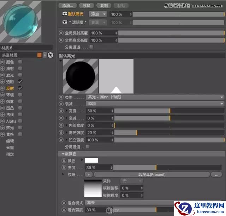The image size is (226, 216).
Task: Enable the 烟雾 channel checkbox
Action: tap(20, 101)
